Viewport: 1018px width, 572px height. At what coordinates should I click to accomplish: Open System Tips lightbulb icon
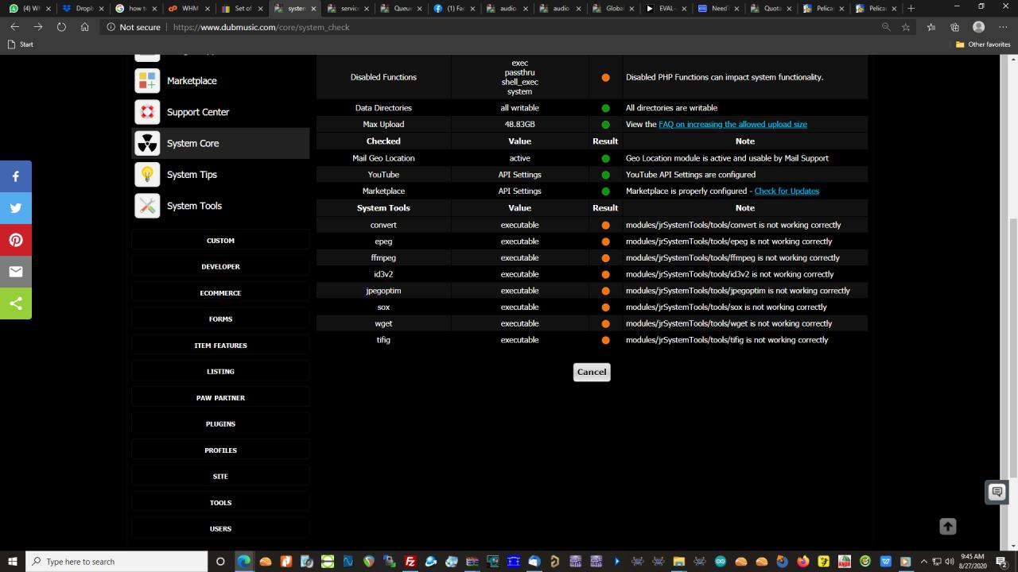pos(147,175)
